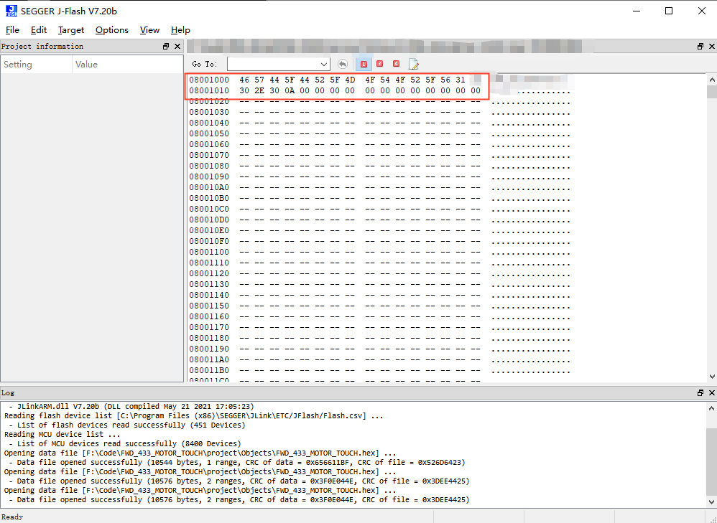The width and height of the screenshot is (717, 523).
Task: Select address 08001100 row label
Action: [x=209, y=252]
